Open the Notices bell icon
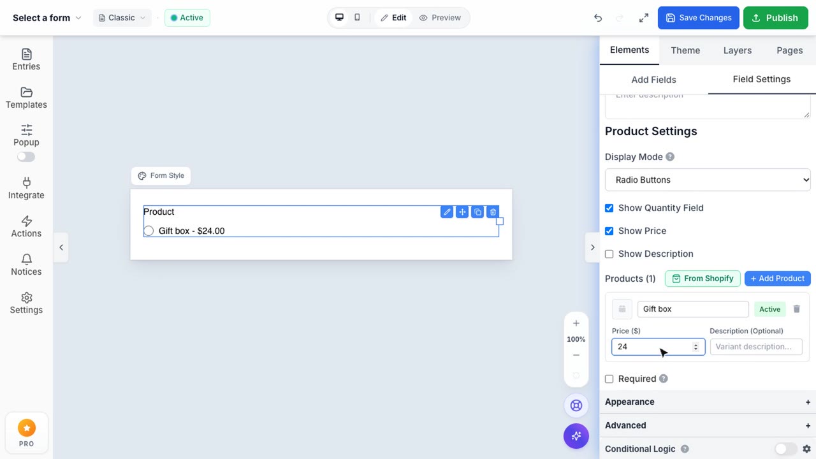 [26, 259]
